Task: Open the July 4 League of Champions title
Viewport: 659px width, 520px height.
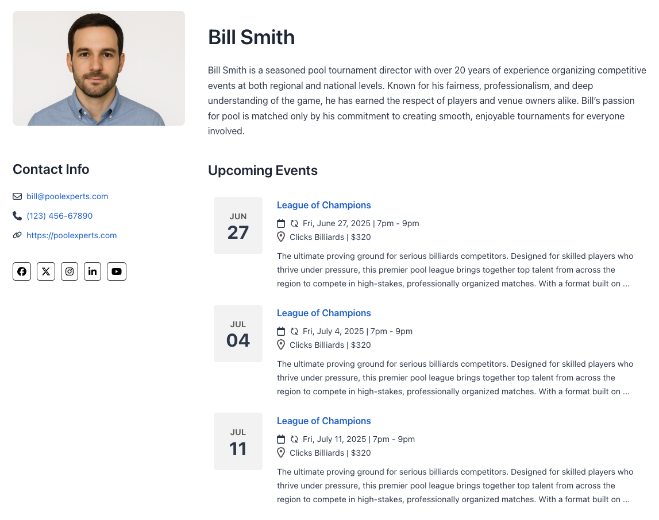Action: pyautogui.click(x=323, y=313)
